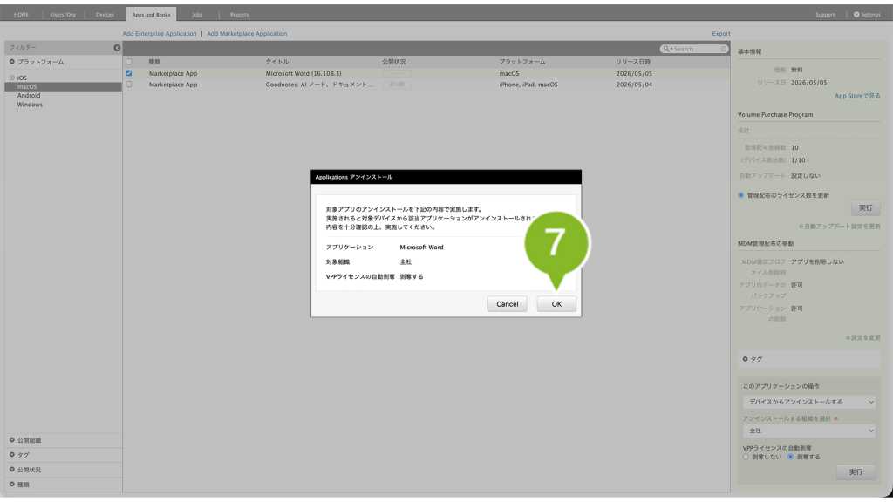This screenshot has width=893, height=502.
Task: Open the 全社 organization dropdown
Action: [808, 431]
